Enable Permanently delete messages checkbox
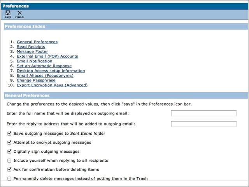 pyautogui.click(x=9, y=178)
